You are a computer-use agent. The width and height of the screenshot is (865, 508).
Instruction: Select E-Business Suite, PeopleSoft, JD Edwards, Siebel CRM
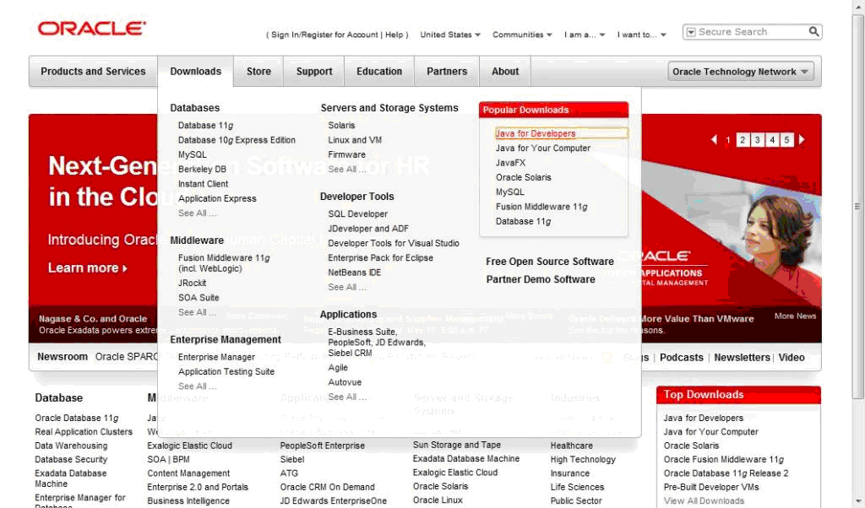tap(377, 342)
